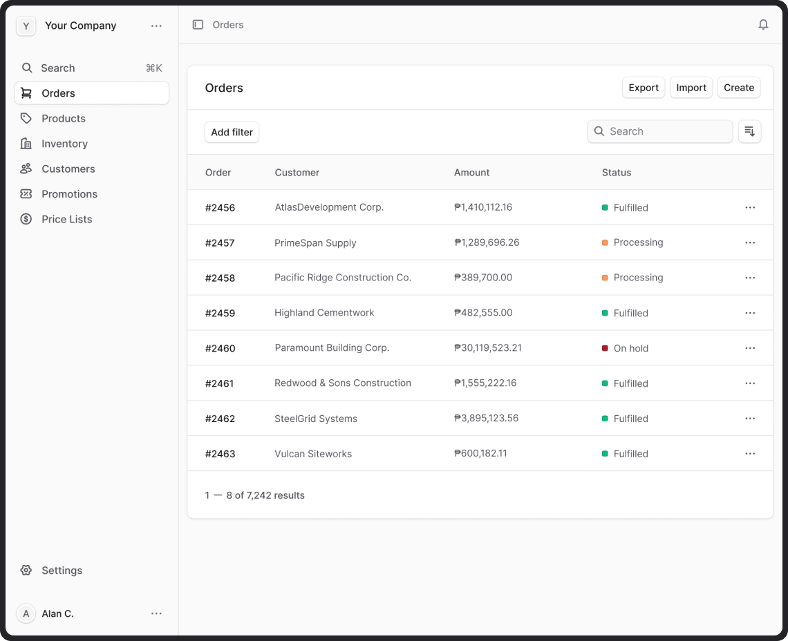
Task: Click the Import button
Action: coord(691,88)
